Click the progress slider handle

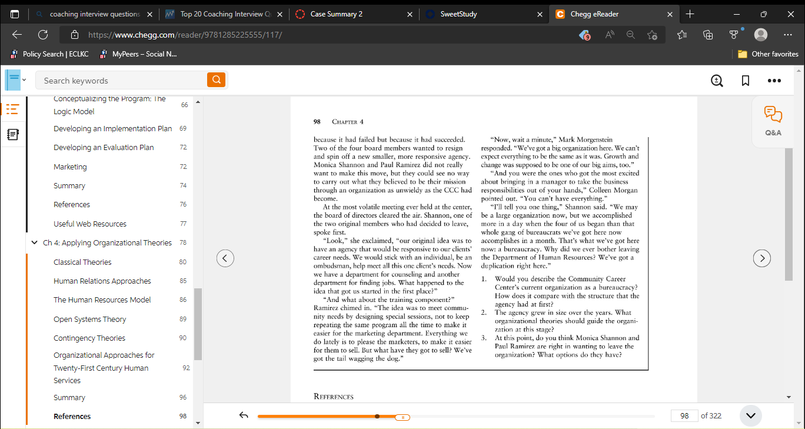[x=402, y=417]
